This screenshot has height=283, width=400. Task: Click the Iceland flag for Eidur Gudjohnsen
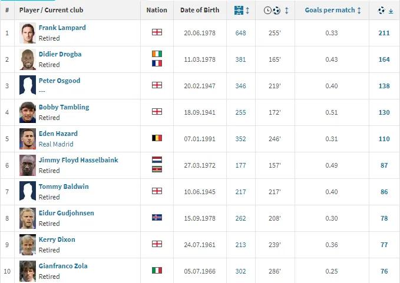157,218
